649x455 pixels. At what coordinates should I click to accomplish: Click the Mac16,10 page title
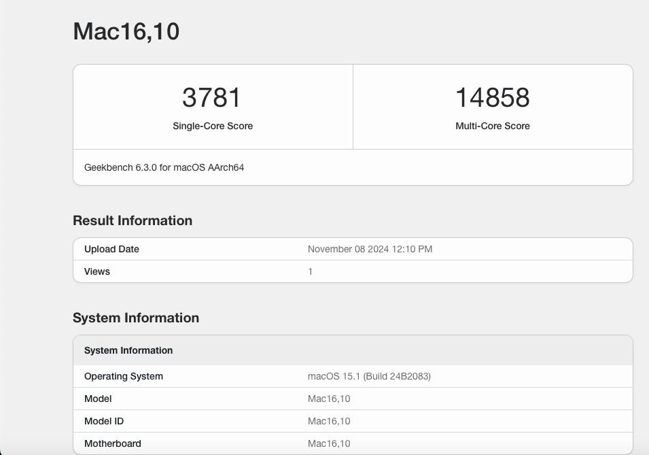(x=126, y=31)
